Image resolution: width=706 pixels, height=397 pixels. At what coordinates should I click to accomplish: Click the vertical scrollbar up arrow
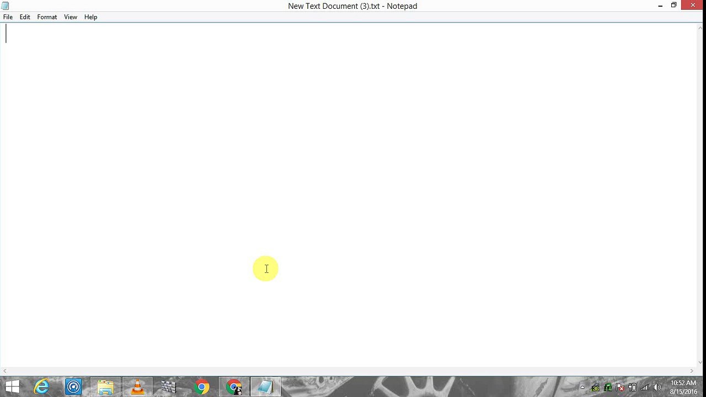(701, 28)
